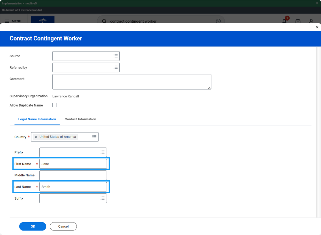The width and height of the screenshot is (321, 235).
Task: Select the Legal Name Information tab
Action: [x=37, y=119]
